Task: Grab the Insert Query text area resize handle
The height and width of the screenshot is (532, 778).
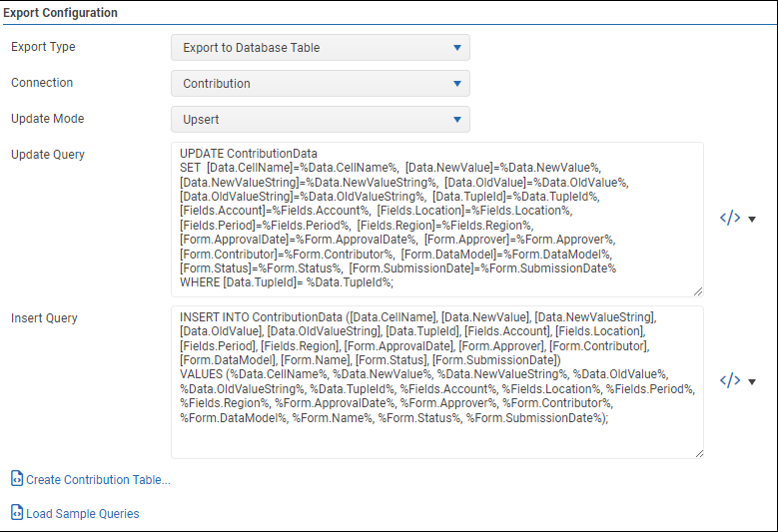Action: pos(697,453)
